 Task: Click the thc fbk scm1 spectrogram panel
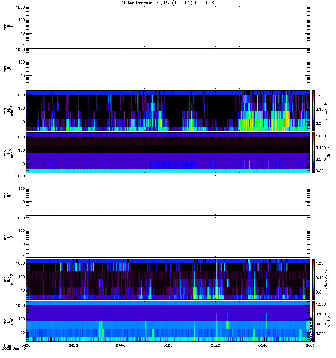[168, 321]
